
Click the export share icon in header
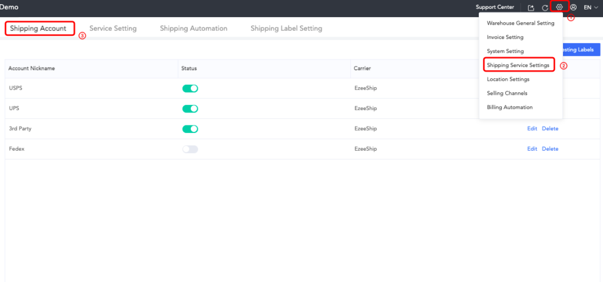pos(531,8)
